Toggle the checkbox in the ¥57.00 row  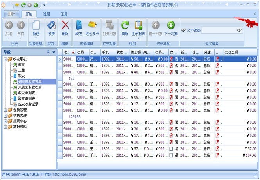pyautogui.click(x=171, y=149)
